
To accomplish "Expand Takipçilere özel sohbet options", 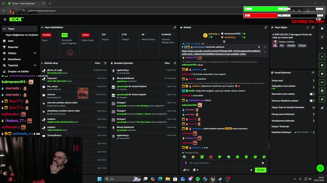I will pyautogui.click(x=314, y=87).
